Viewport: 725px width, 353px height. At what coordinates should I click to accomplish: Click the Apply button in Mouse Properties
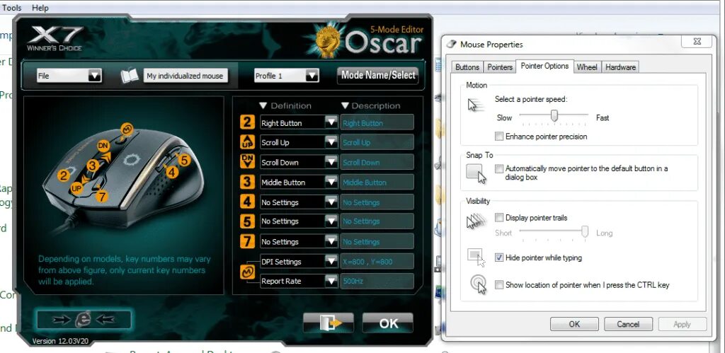682,324
